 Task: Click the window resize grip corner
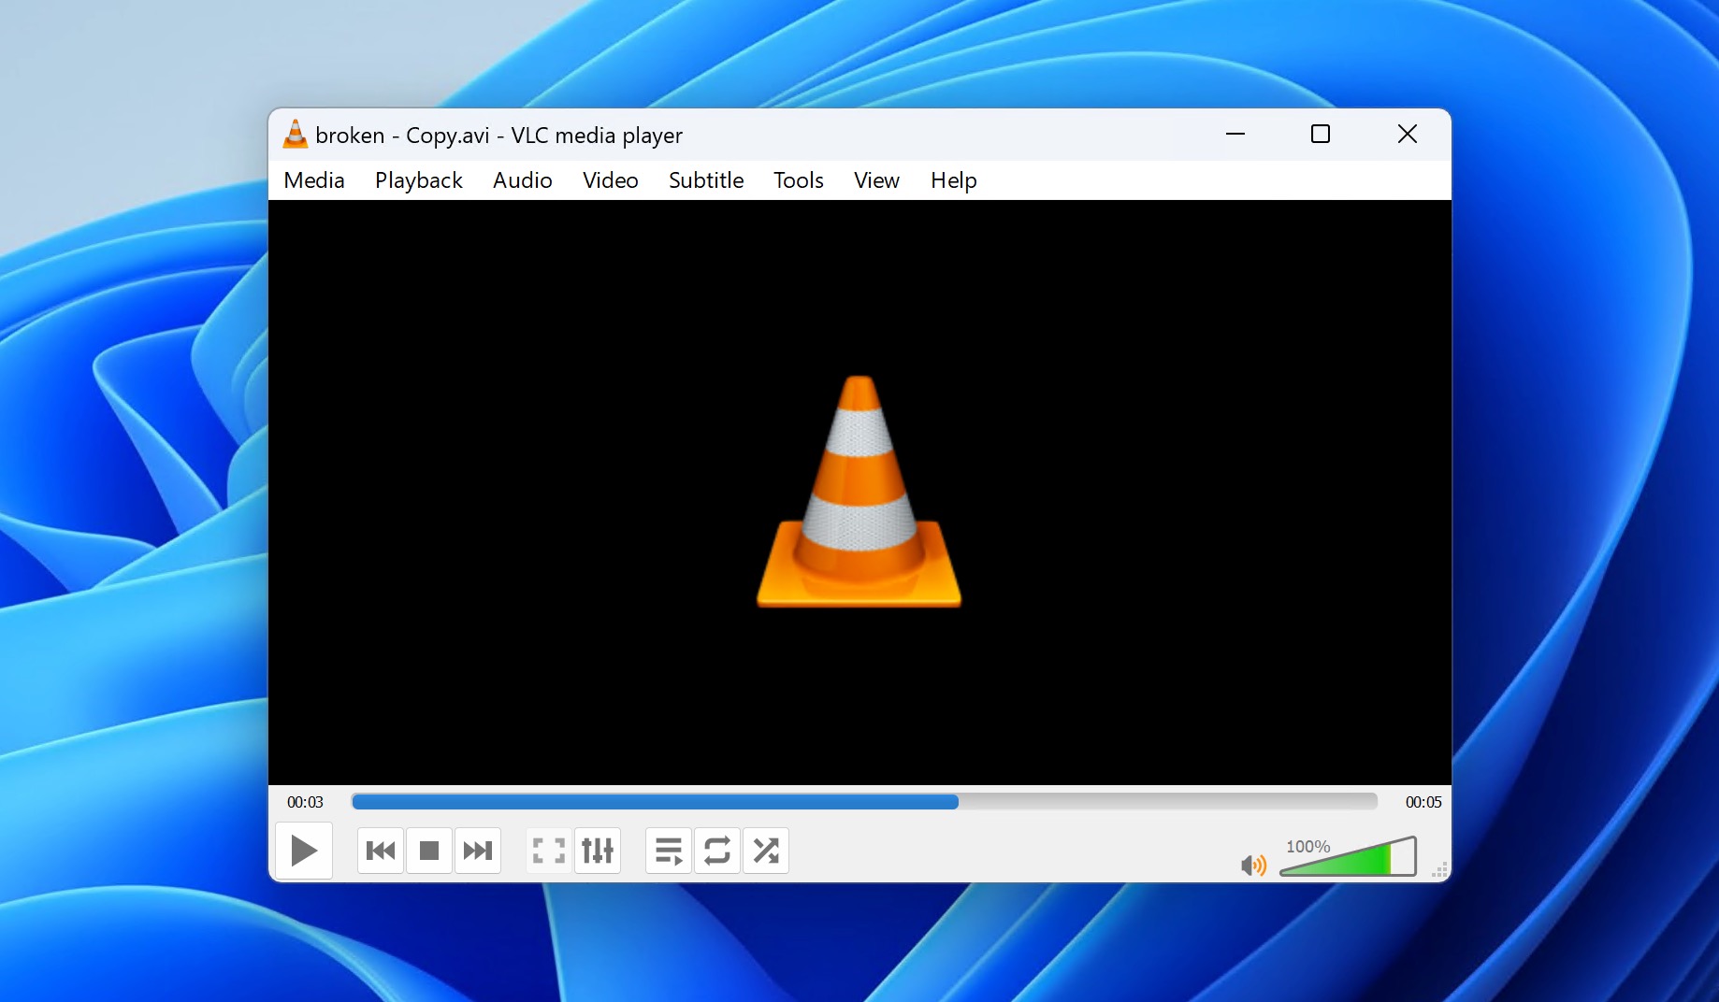[x=1439, y=869]
